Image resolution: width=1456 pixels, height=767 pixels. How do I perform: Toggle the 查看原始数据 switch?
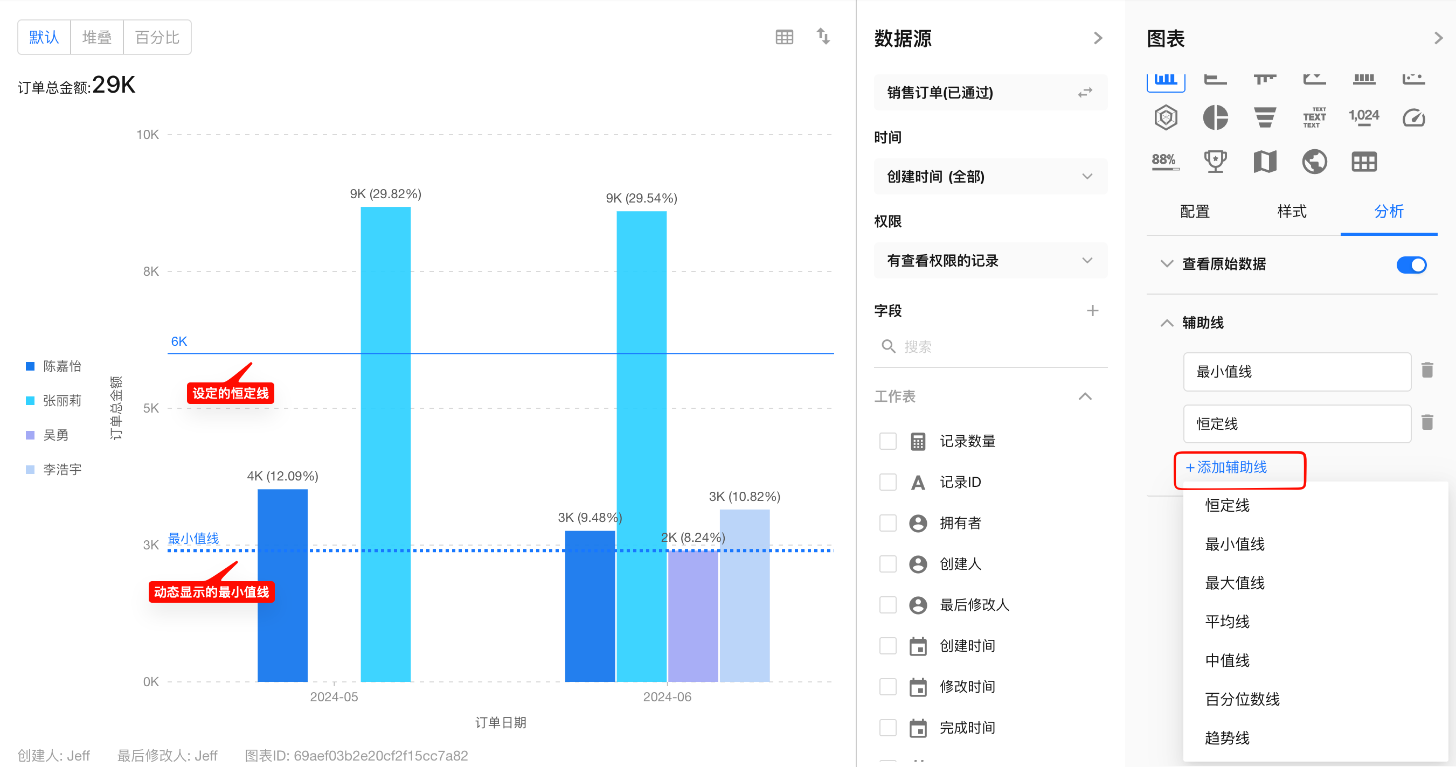click(x=1411, y=264)
